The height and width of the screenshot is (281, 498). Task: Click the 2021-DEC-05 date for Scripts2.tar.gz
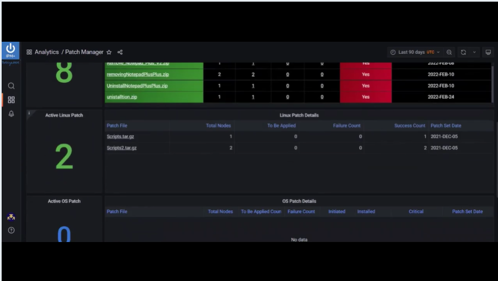[x=444, y=148]
